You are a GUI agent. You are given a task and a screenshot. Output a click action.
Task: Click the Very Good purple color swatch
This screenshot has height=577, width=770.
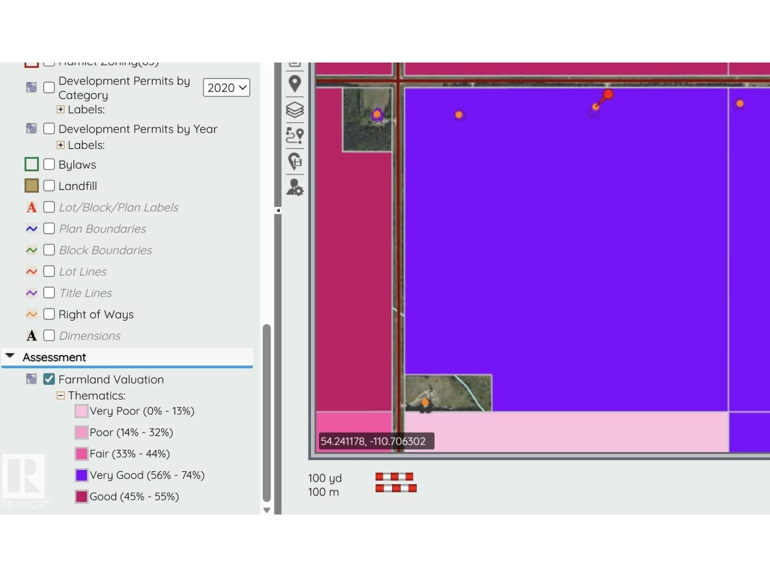click(x=81, y=475)
